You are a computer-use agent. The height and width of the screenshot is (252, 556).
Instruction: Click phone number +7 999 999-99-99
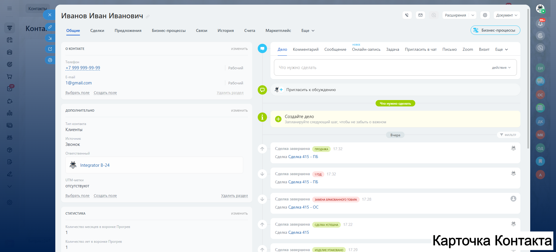click(83, 68)
